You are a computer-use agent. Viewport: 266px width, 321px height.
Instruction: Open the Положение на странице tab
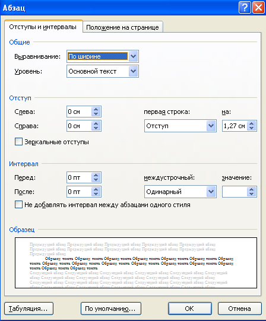(122, 27)
